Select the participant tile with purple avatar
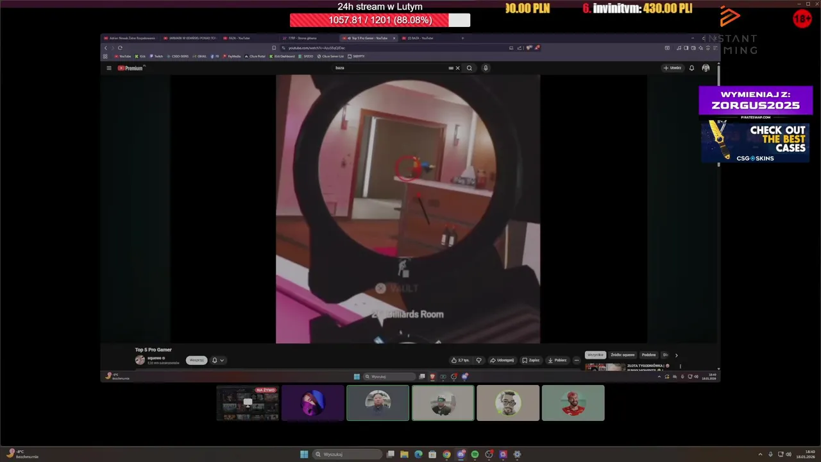This screenshot has width=821, height=462. tap(313, 403)
